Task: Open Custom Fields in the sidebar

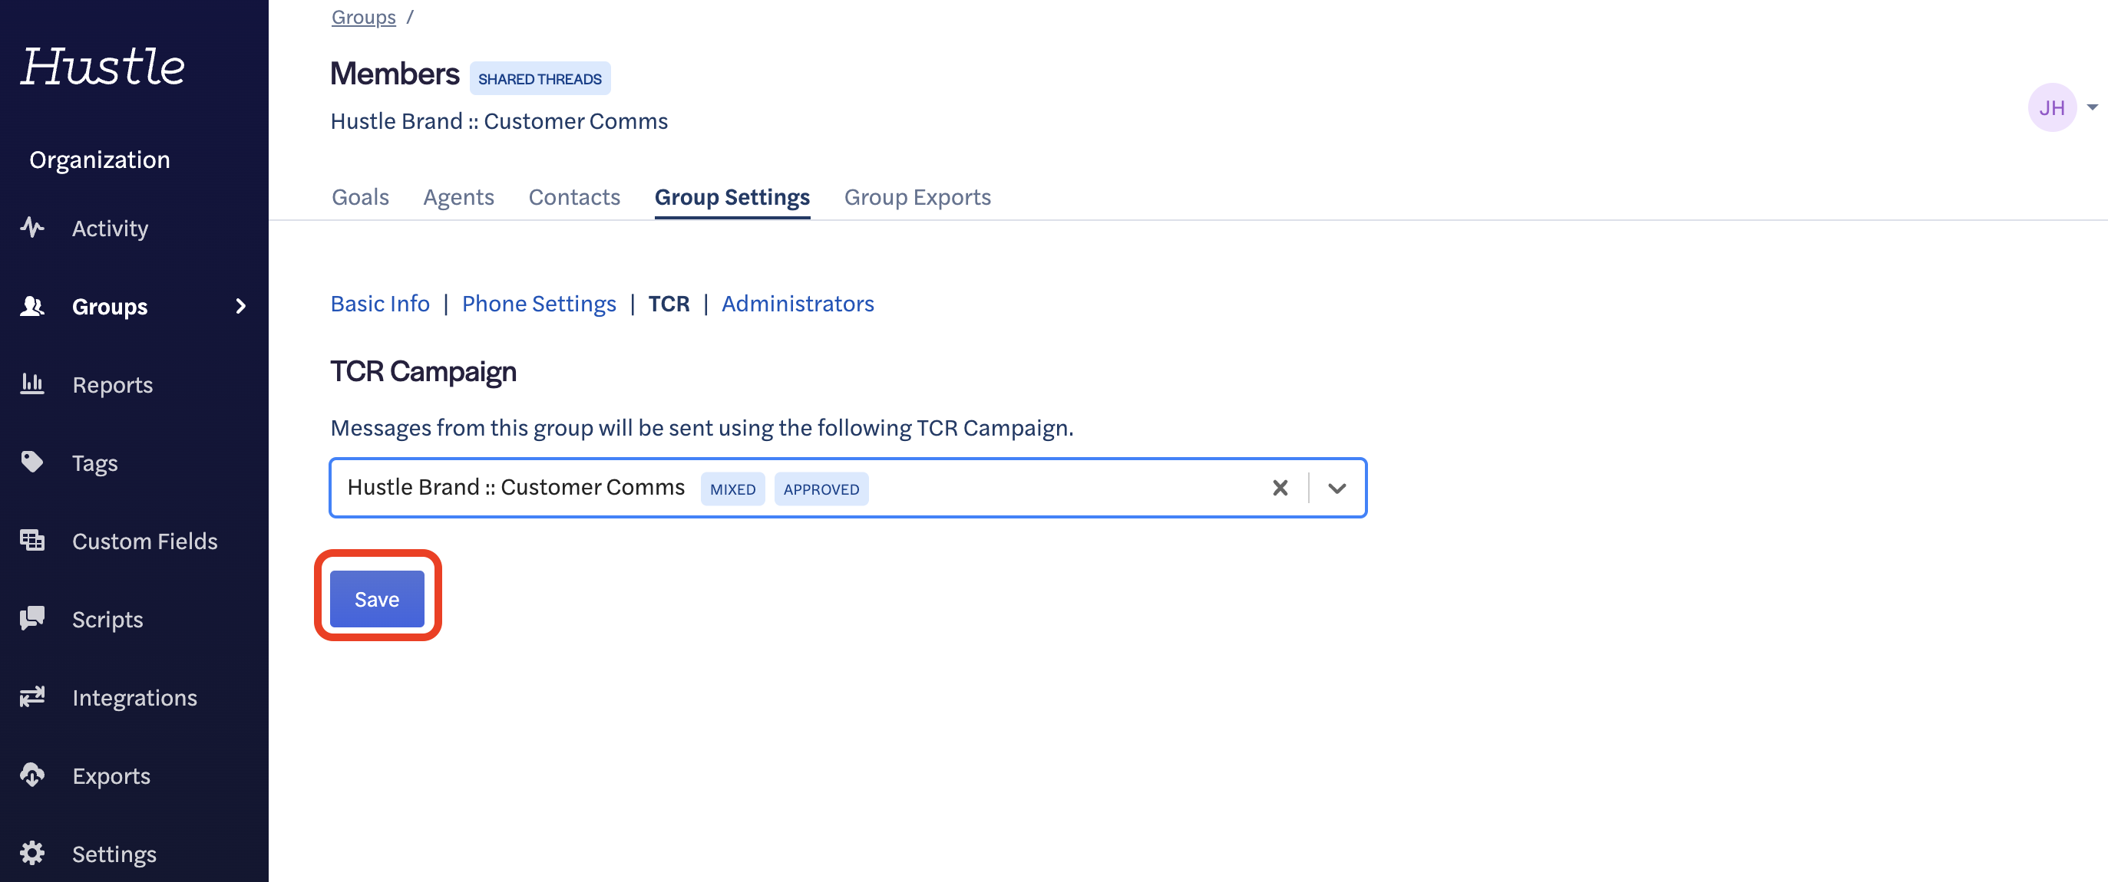Action: pos(145,540)
